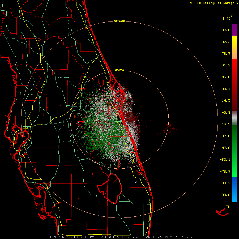Click the NEXLAB-College of DuPage header text

212,3
